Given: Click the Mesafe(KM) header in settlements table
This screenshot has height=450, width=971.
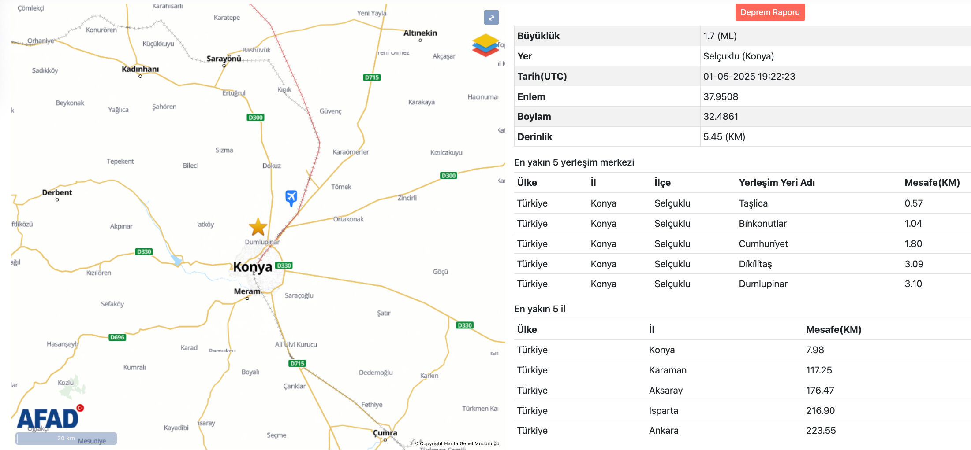Looking at the screenshot, I should 932,183.
